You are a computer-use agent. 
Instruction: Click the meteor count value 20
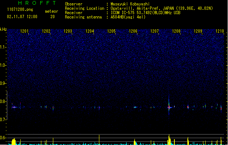tap(53, 17)
